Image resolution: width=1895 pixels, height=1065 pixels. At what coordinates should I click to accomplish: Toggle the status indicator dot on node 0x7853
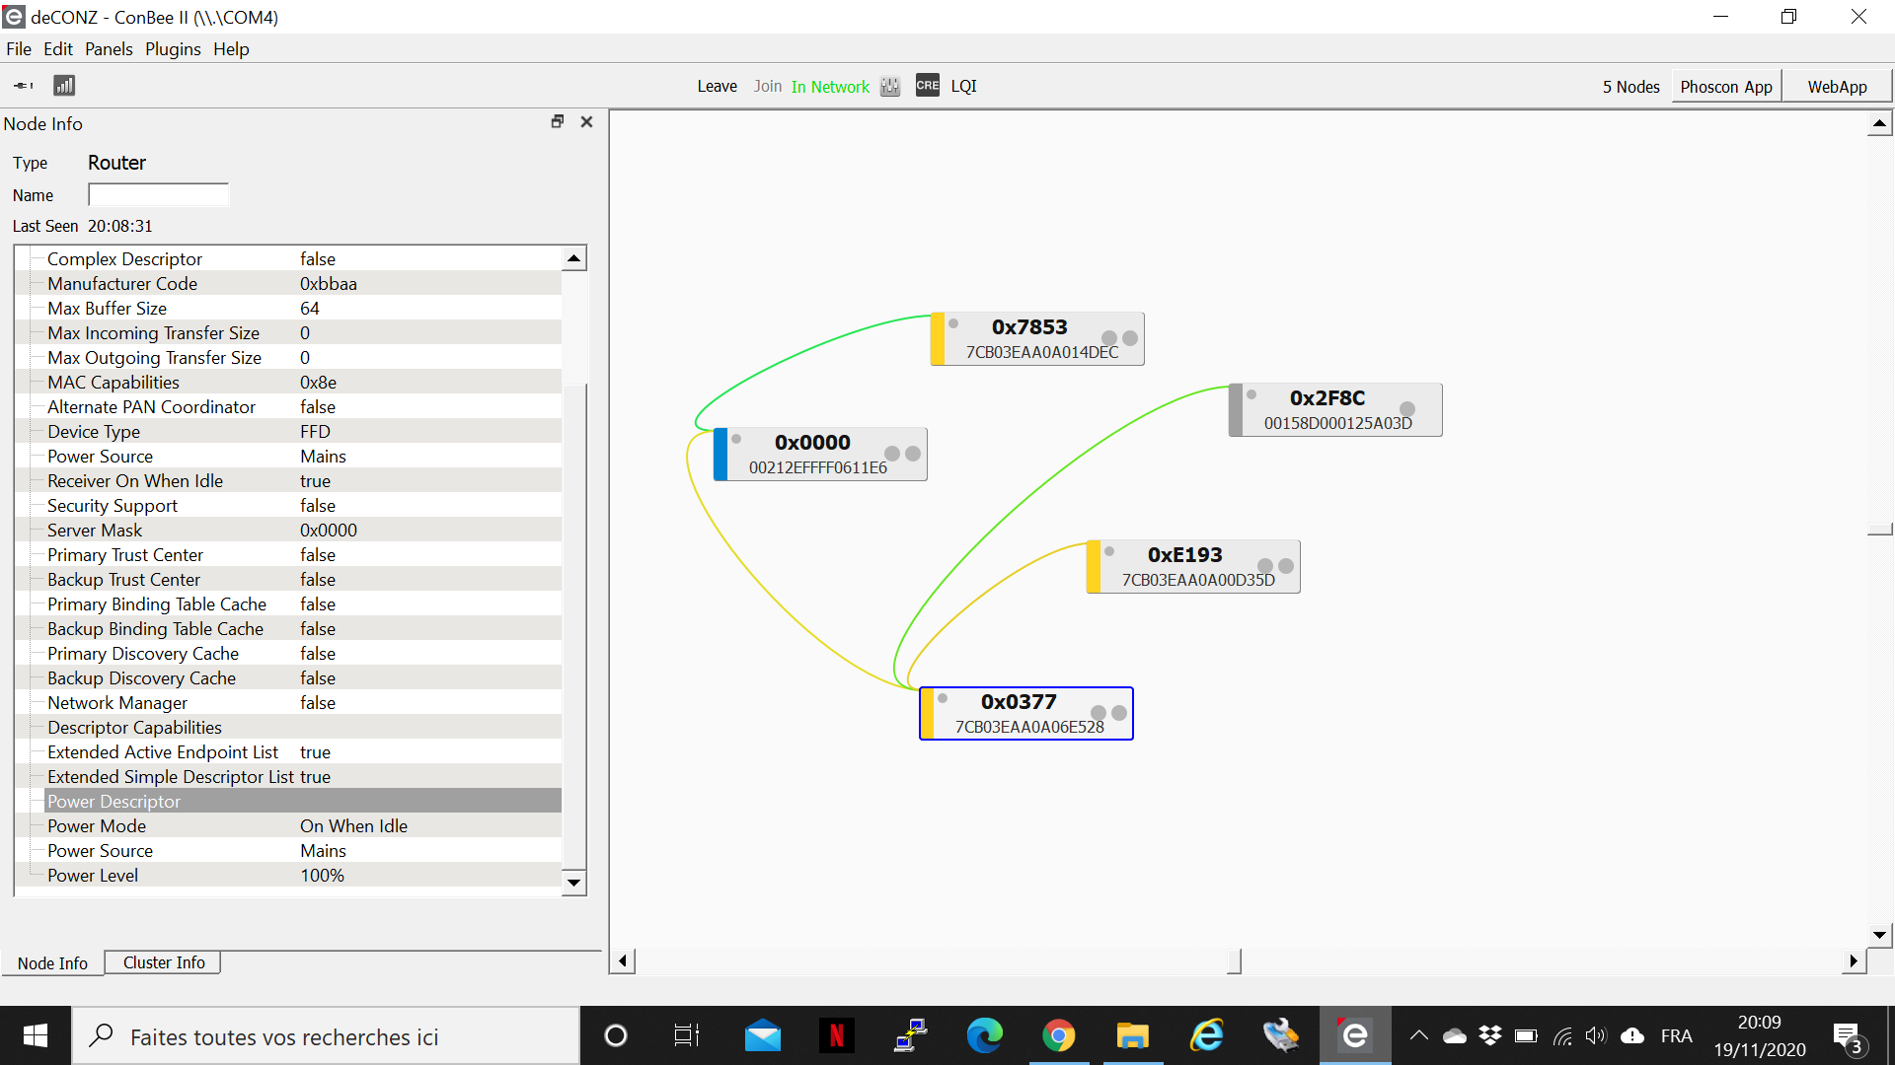click(x=953, y=323)
